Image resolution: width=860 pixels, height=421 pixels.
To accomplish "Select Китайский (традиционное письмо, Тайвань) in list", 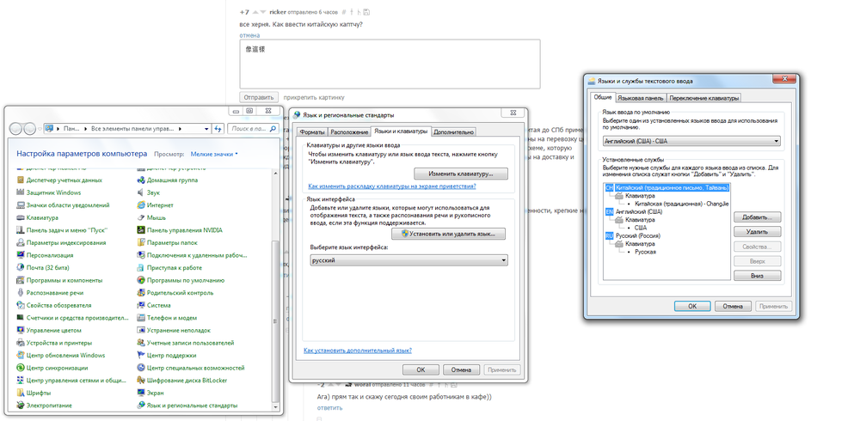I will [x=672, y=186].
